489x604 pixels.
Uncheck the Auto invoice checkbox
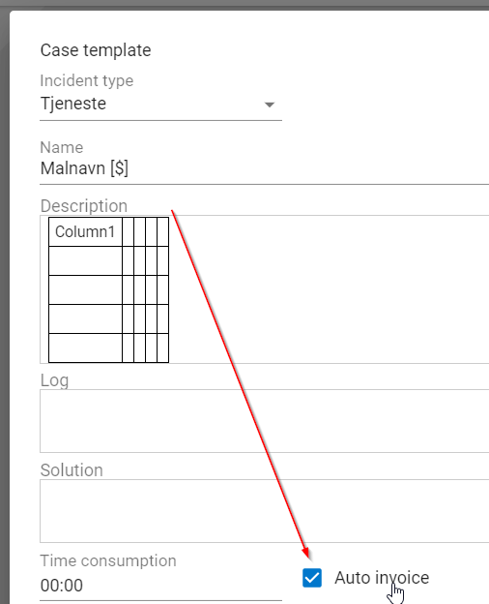click(x=312, y=578)
